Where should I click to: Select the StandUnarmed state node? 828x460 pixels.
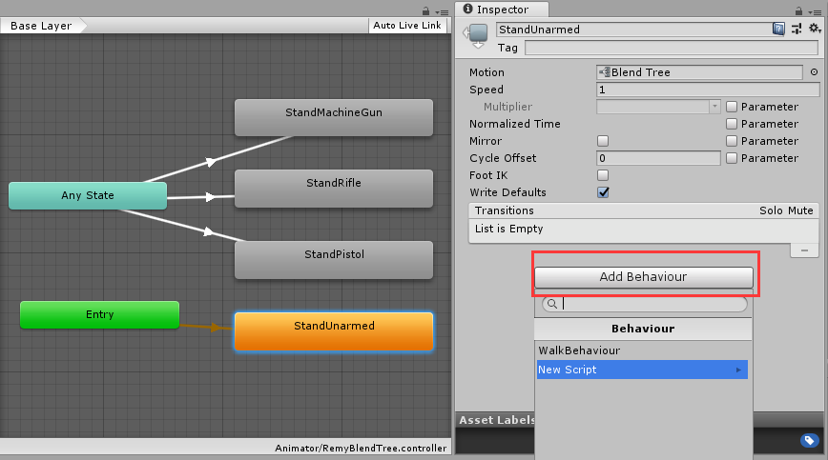tap(334, 331)
